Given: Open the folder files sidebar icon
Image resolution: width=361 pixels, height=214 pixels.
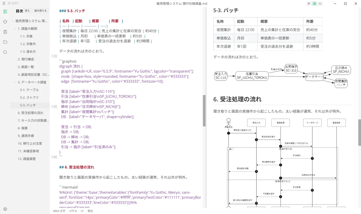Looking at the screenshot, I should tap(5, 42).
